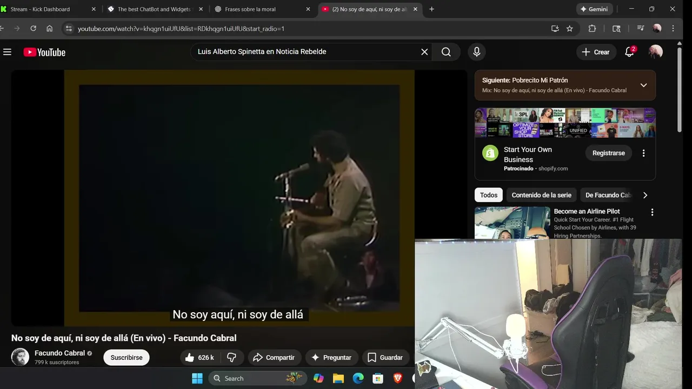Image resolution: width=692 pixels, height=389 pixels.
Task: Launch Copilot from taskbar
Action: (318, 378)
